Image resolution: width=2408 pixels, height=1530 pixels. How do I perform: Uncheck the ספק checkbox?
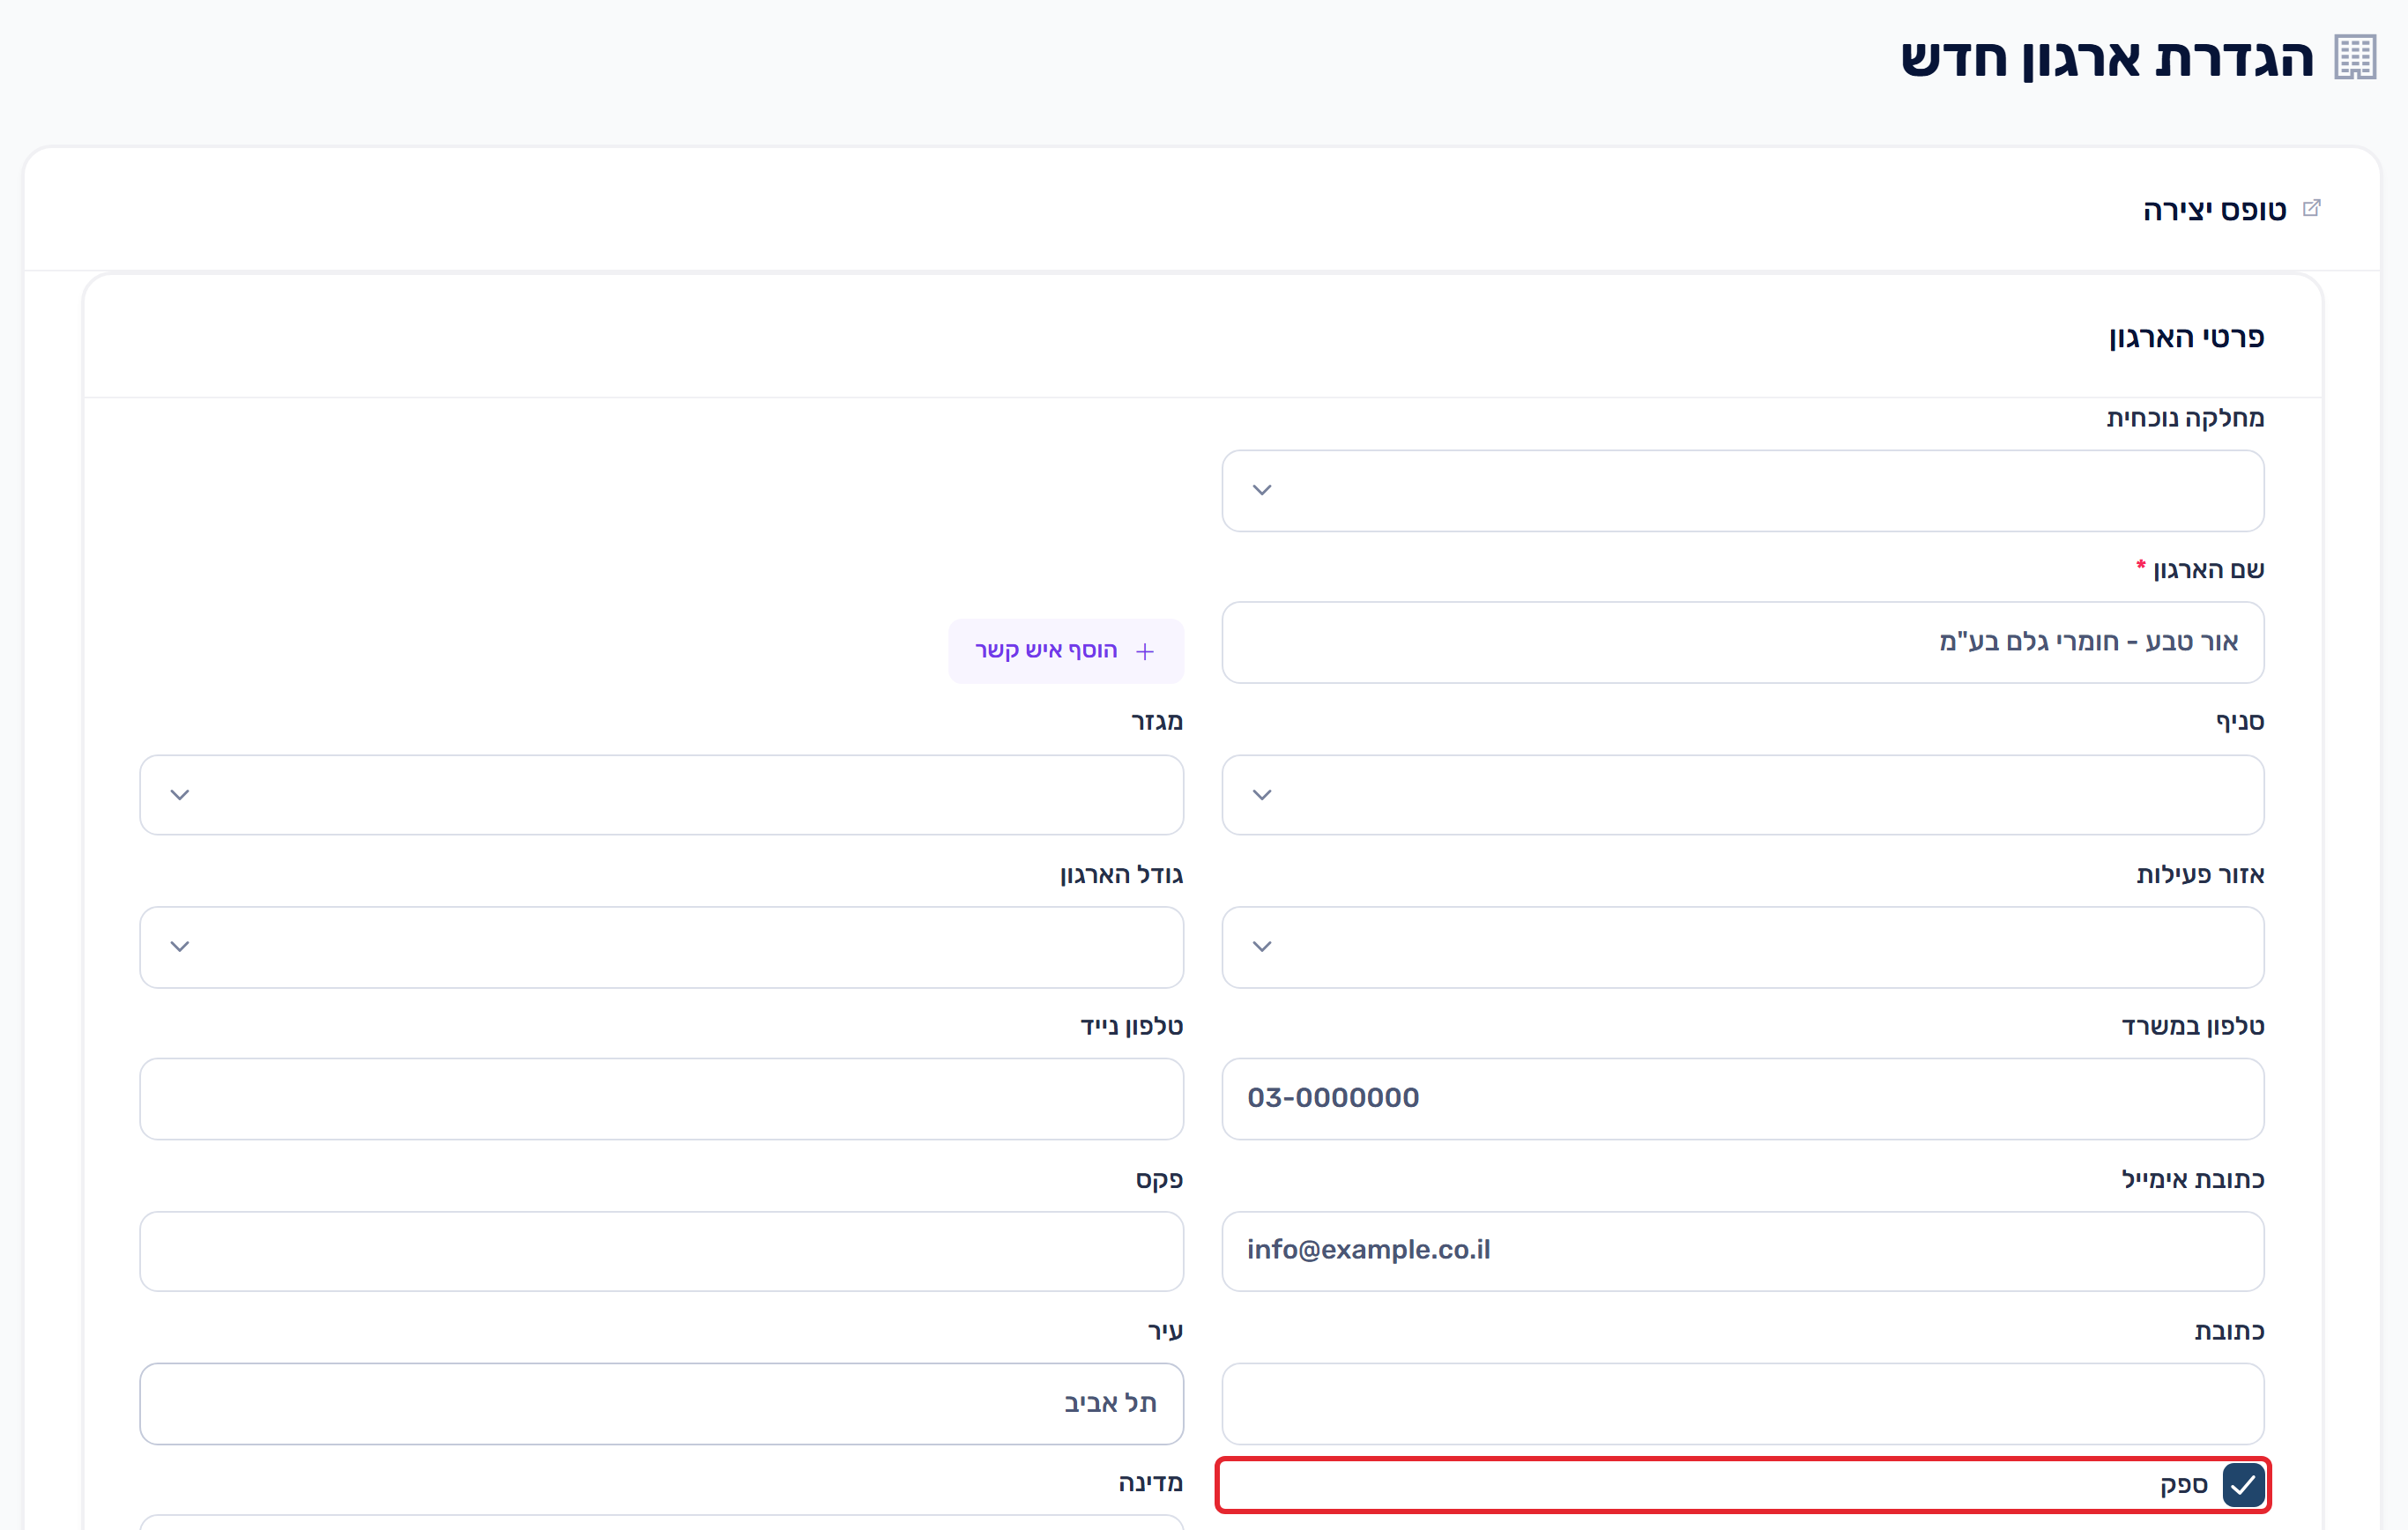[x=2243, y=1484]
